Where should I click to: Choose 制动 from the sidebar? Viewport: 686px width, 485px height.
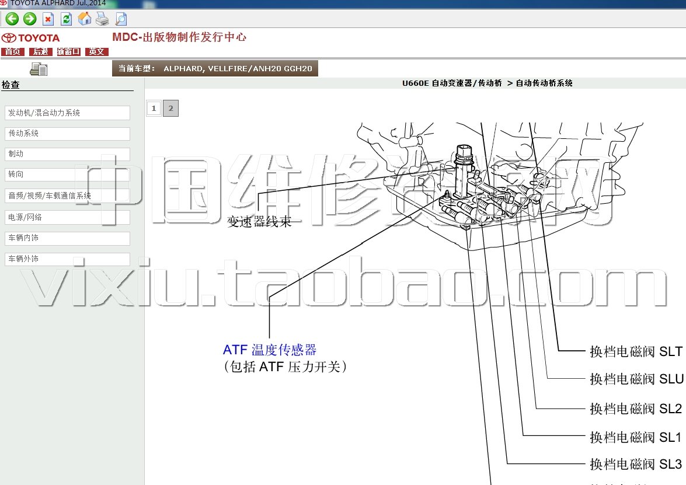(x=67, y=154)
